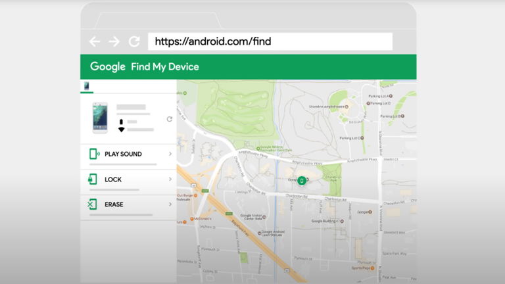Click the Lock phone icon
The width and height of the screenshot is (505, 284).
pos(93,179)
